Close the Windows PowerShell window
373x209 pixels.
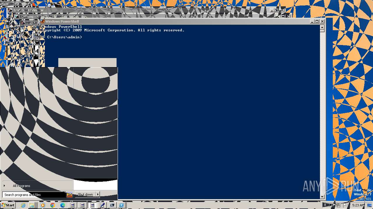click(322, 21)
